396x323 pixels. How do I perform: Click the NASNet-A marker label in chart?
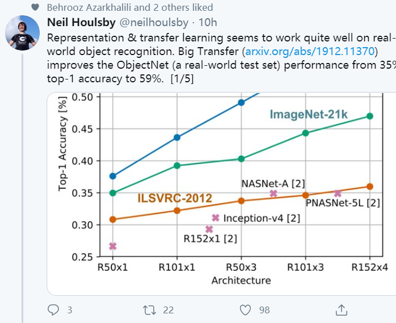(x=273, y=184)
